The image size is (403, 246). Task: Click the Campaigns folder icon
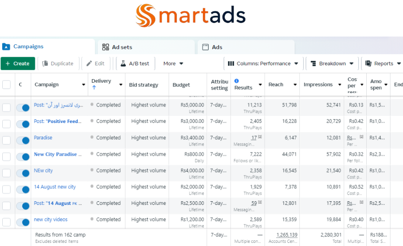[x=6, y=47]
